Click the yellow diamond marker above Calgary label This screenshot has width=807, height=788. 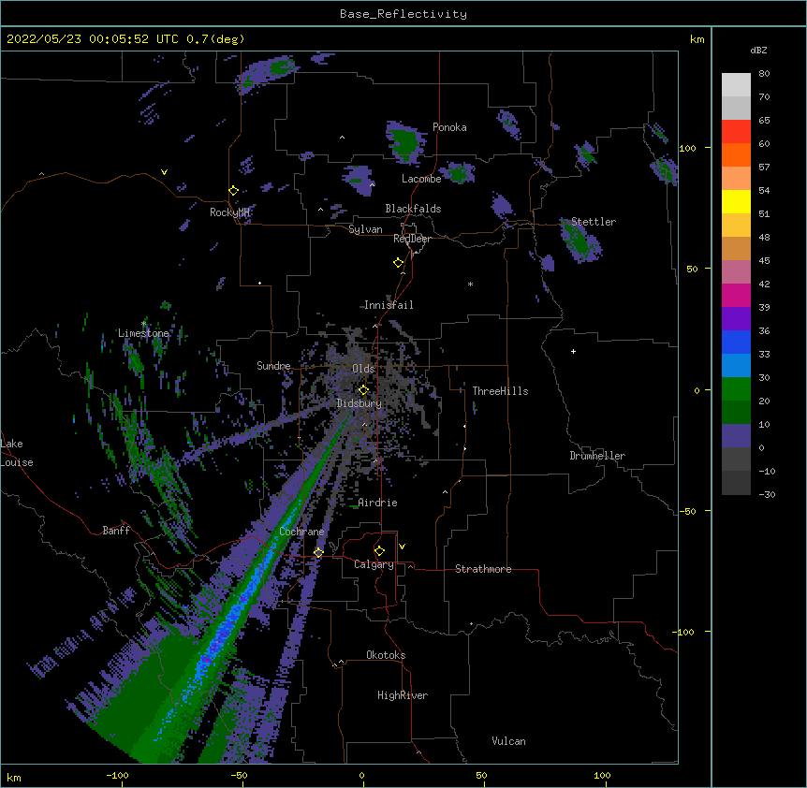[x=379, y=551]
